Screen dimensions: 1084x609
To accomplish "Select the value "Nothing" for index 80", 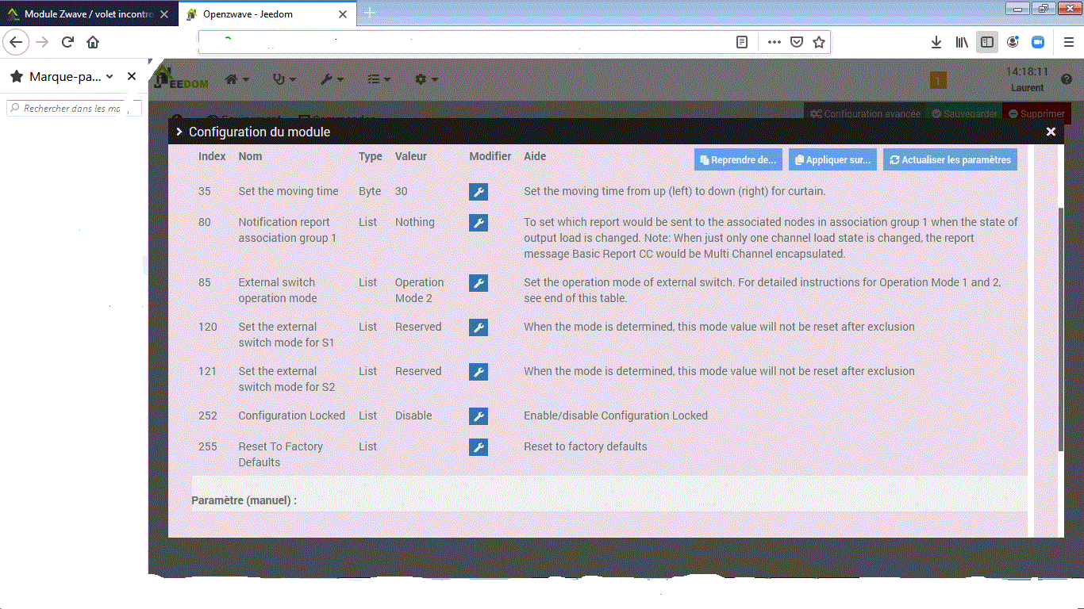I will point(415,223).
